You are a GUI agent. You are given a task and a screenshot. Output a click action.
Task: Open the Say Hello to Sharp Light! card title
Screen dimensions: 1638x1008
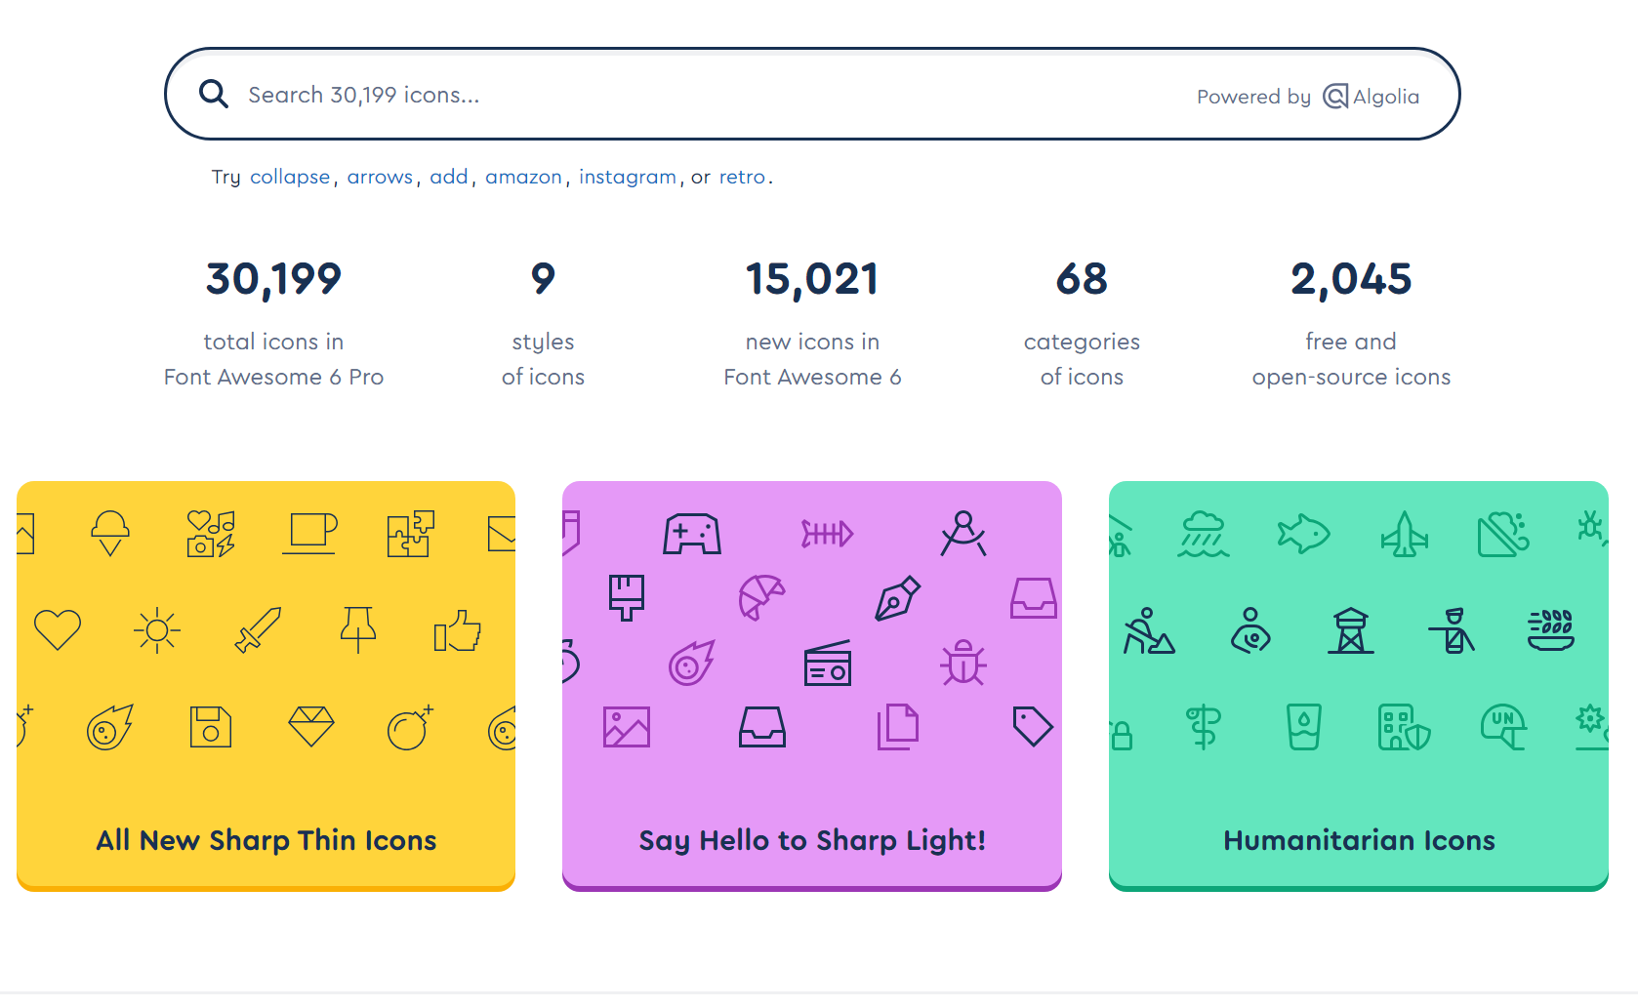[x=812, y=840]
